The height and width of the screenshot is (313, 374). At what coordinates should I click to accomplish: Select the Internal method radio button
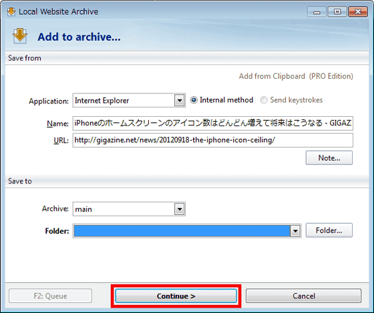tap(194, 100)
